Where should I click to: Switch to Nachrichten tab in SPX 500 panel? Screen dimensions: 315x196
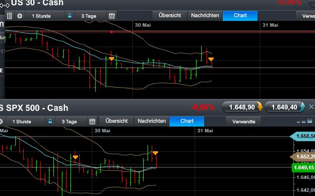[152, 121]
